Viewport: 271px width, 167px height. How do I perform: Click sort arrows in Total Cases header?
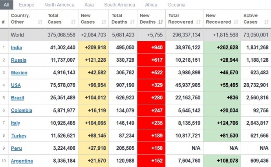(73, 22)
